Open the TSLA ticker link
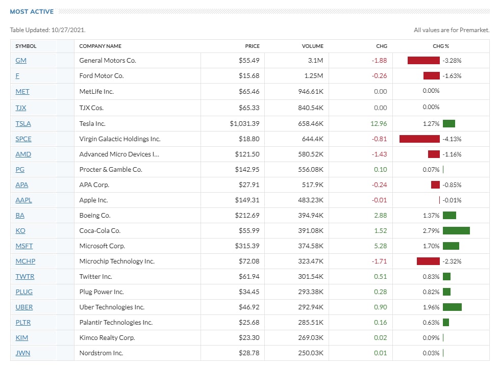Viewport: 499px width, 369px height. [23, 124]
